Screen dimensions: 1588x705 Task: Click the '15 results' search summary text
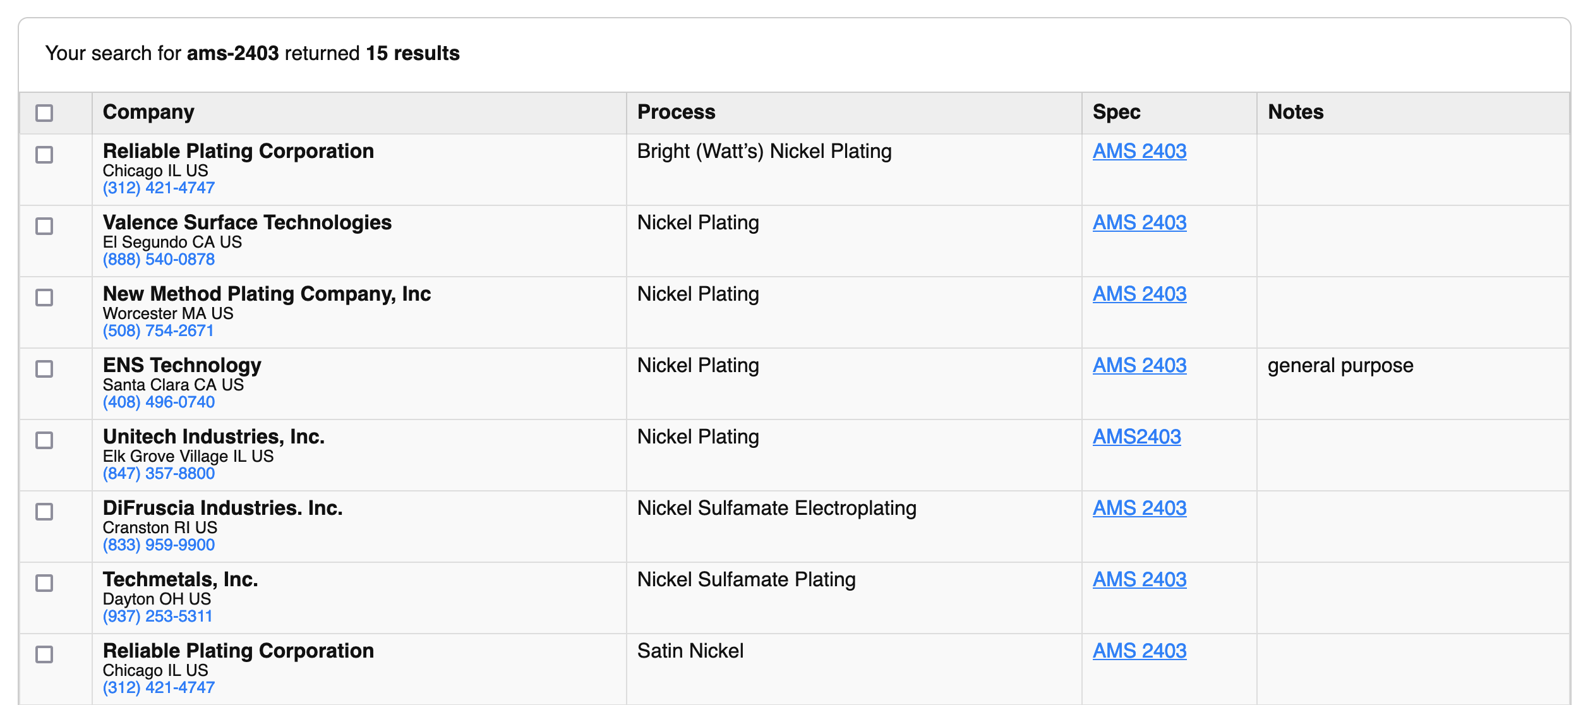412,54
